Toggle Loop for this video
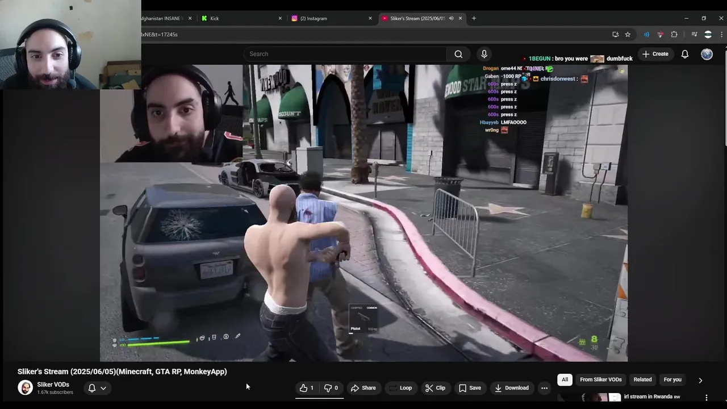 point(400,388)
